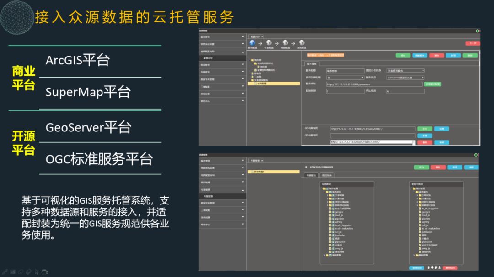Viewport: 494px width, 277px height.
Task: Click the 地图配置 globe step icon
Action: [285, 43]
